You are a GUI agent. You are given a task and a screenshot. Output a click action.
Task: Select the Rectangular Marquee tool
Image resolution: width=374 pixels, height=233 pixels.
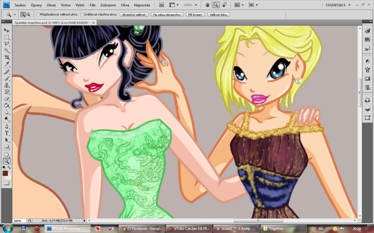coord(7,37)
